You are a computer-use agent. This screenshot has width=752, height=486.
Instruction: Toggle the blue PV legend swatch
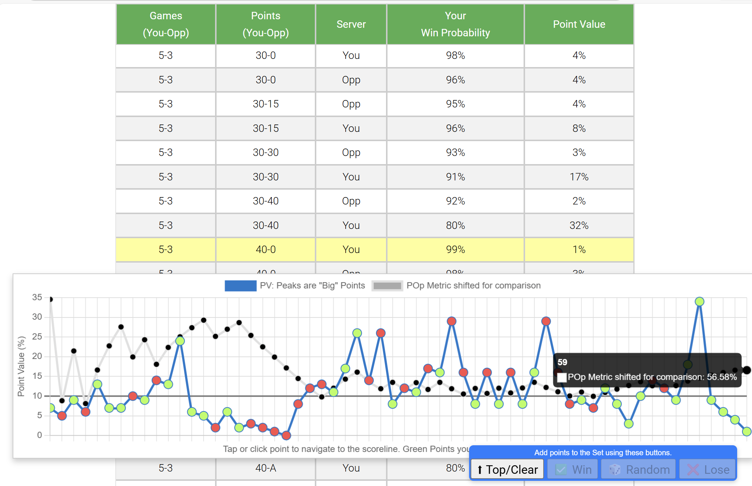tap(240, 286)
